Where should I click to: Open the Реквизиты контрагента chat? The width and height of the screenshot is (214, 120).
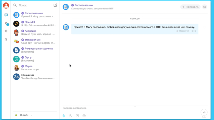(35, 50)
